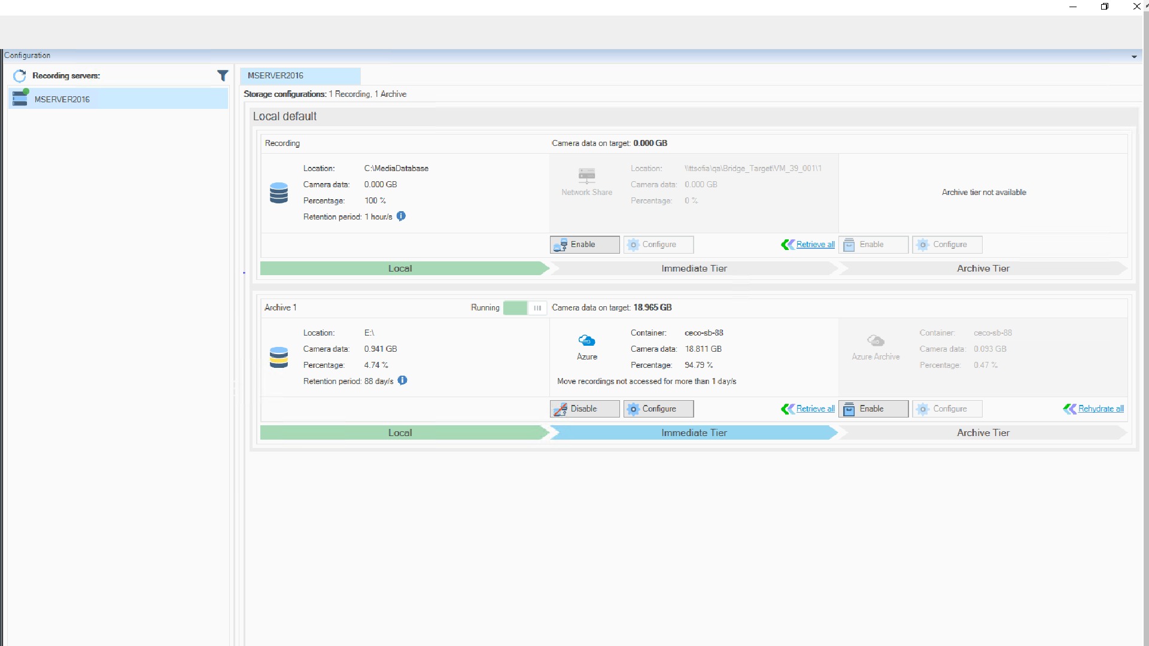This screenshot has width=1149, height=646.
Task: Expand the Configuration panel dropdown arrow
Action: (1134, 57)
